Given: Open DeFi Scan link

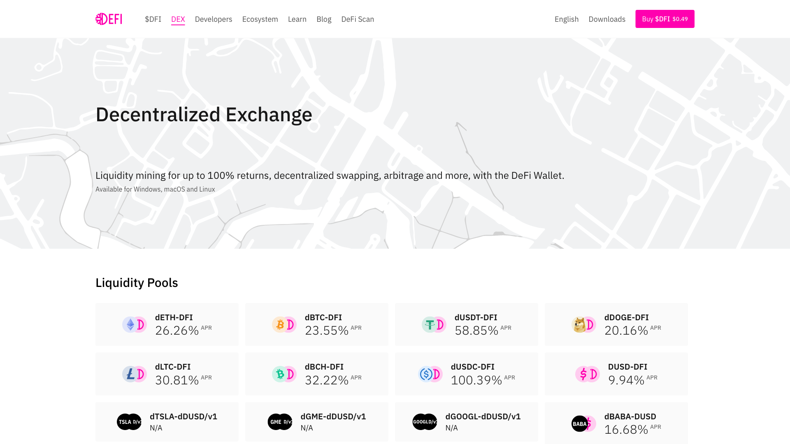Looking at the screenshot, I should 358,19.
